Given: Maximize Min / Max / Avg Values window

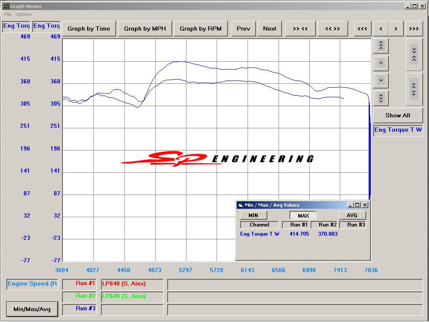Looking at the screenshot, I should 357,205.
